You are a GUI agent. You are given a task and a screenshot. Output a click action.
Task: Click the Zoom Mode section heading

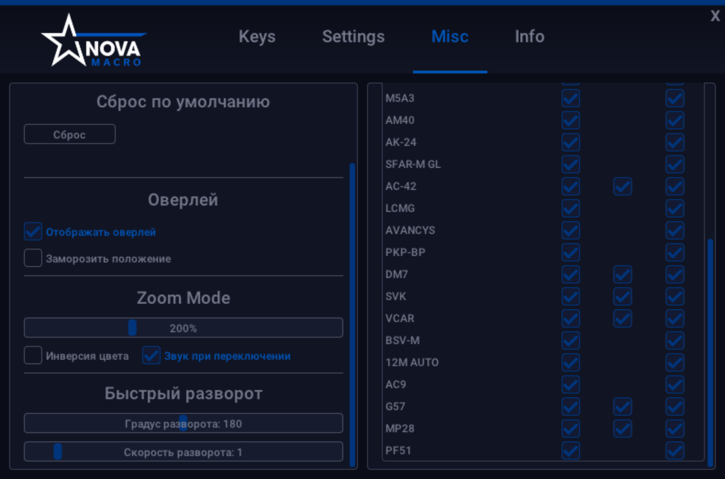184,298
